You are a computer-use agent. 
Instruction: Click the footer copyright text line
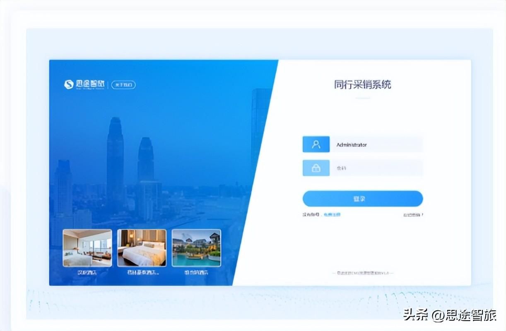tap(363, 273)
